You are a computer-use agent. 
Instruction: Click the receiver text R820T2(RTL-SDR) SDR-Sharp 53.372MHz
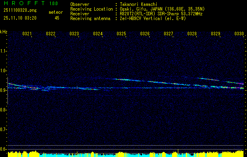click(x=161, y=14)
